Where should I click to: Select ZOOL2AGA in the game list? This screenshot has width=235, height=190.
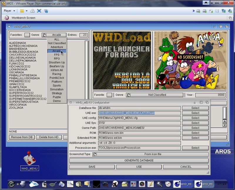[16, 108]
